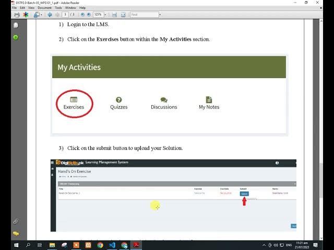Open the Pages panel icon in sidebar
The width and height of the screenshot is (334, 250).
[x=16, y=25]
